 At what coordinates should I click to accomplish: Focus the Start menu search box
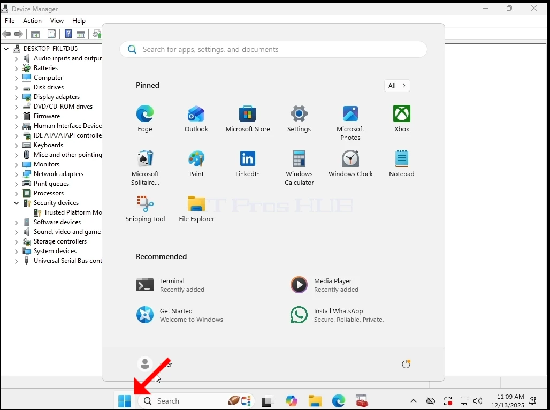pos(273,49)
